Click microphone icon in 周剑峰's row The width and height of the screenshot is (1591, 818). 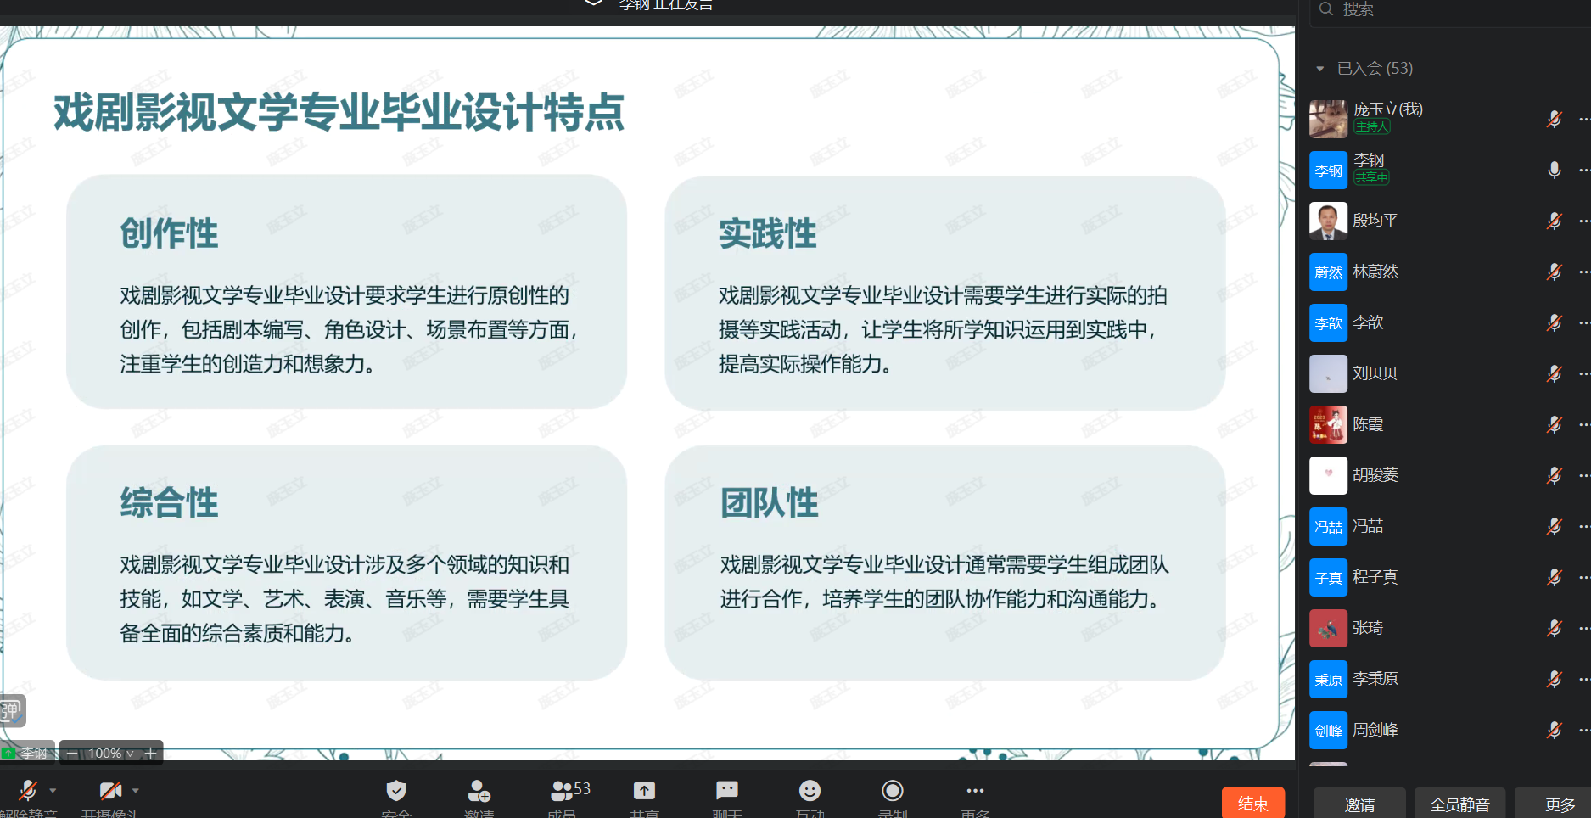(1554, 730)
